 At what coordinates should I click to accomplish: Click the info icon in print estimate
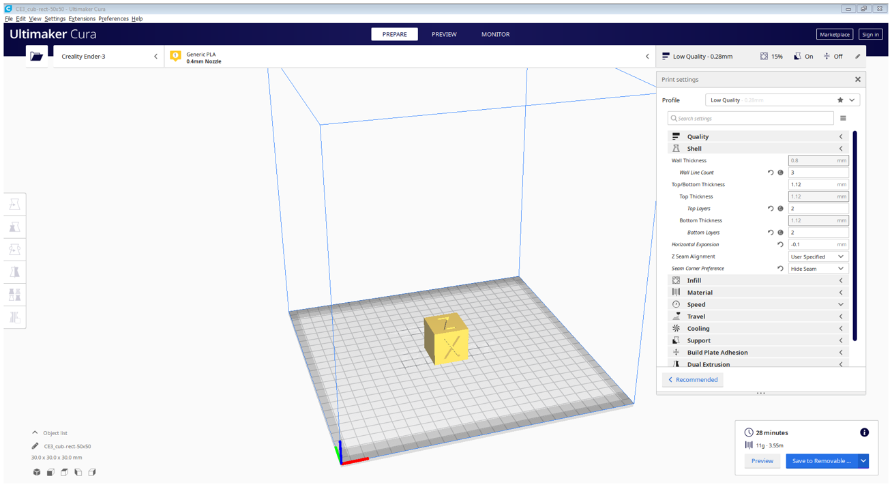(864, 432)
